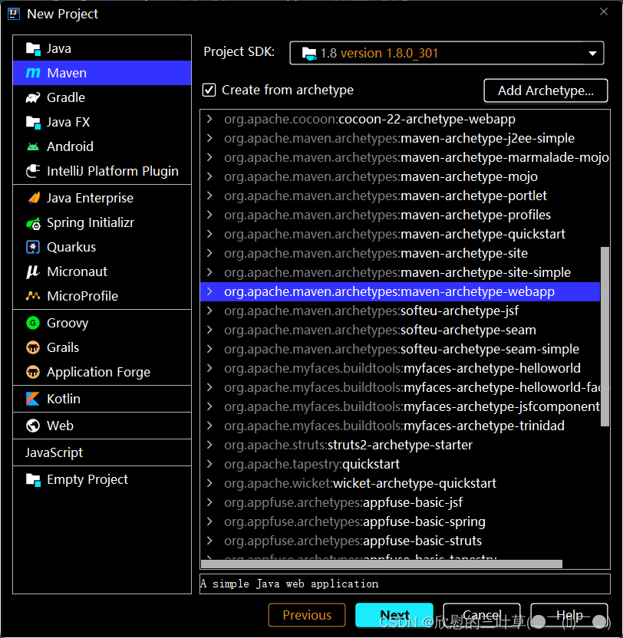The height and width of the screenshot is (638, 623).
Task: Select Empty Project type label
Action: point(87,480)
